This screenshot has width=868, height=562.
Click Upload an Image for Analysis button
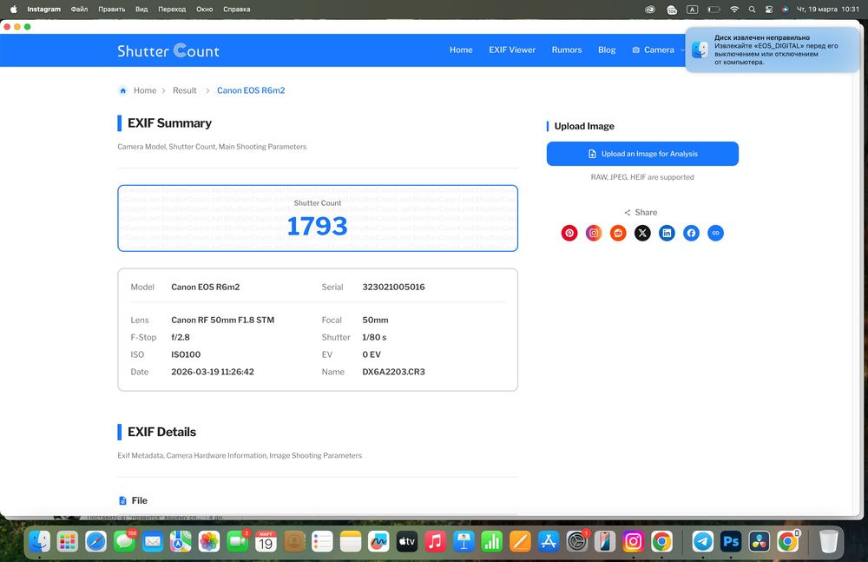pyautogui.click(x=642, y=154)
